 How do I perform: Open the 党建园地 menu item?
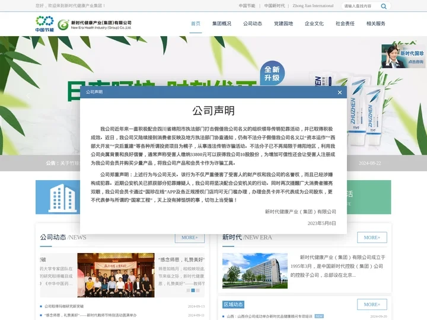tap(283, 24)
